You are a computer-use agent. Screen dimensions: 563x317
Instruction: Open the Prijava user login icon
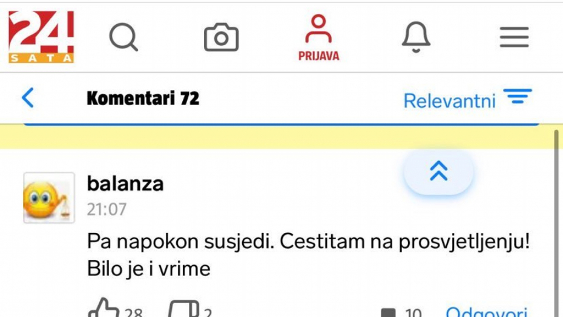tap(318, 28)
